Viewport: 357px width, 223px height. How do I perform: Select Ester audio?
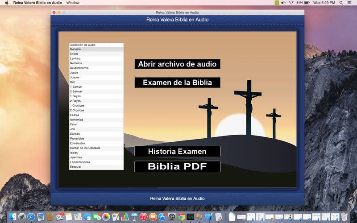pyautogui.click(x=96, y=124)
